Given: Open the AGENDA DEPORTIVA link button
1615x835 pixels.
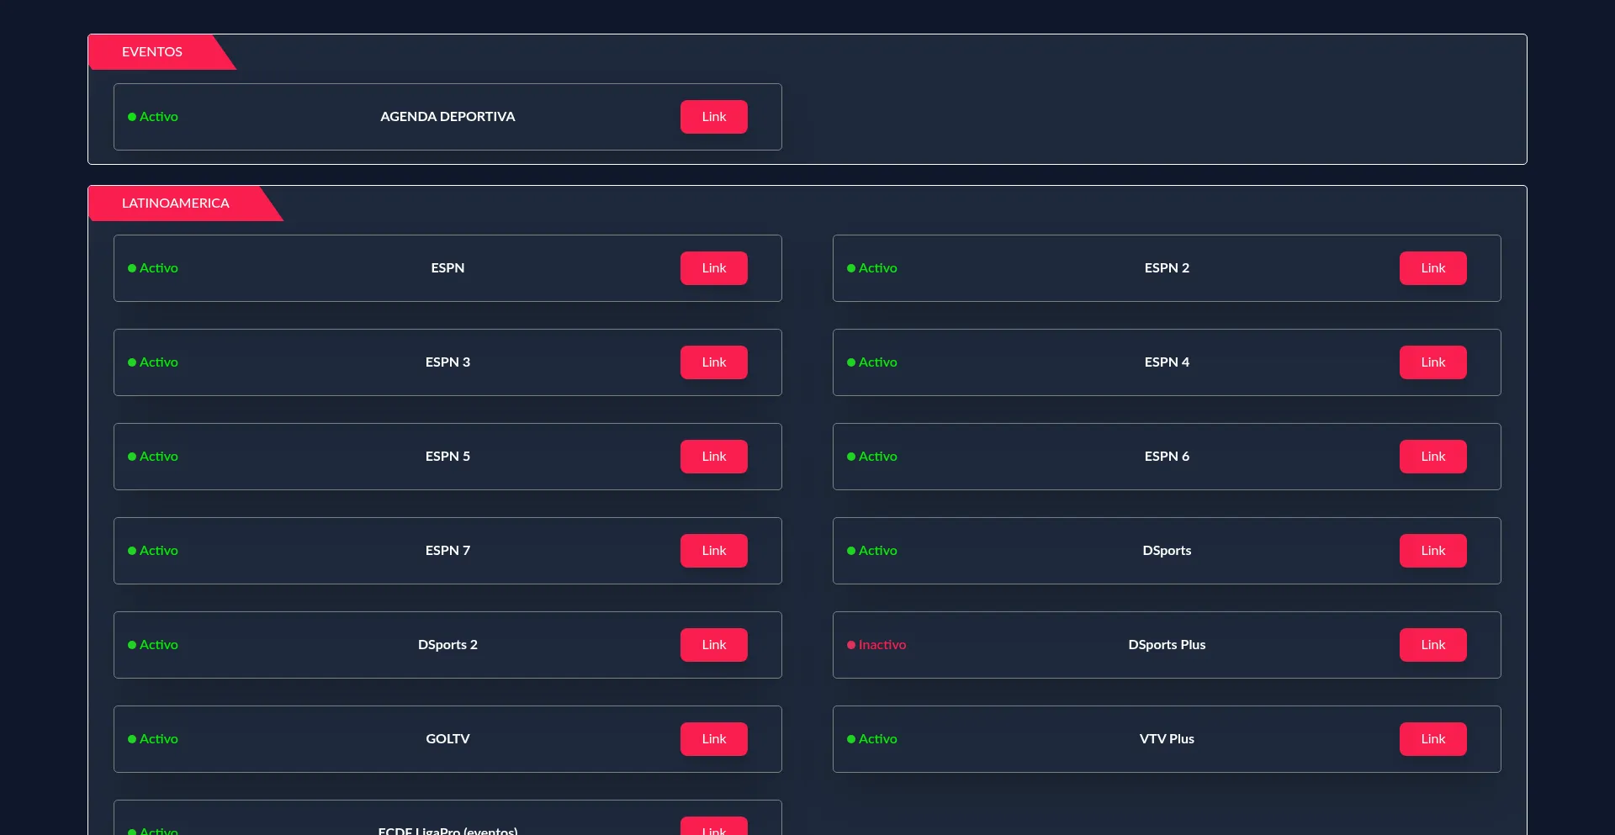Looking at the screenshot, I should coord(713,117).
